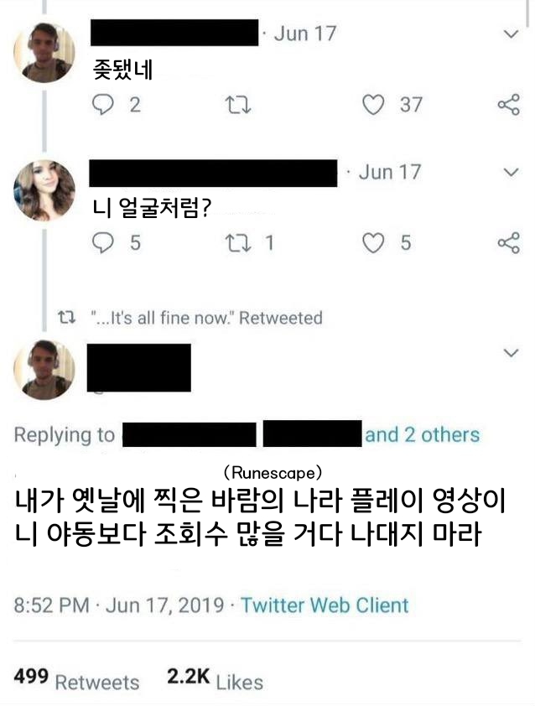Expand the second tweet's chevron options menu
This screenshot has height=706, width=535.
click(x=509, y=172)
